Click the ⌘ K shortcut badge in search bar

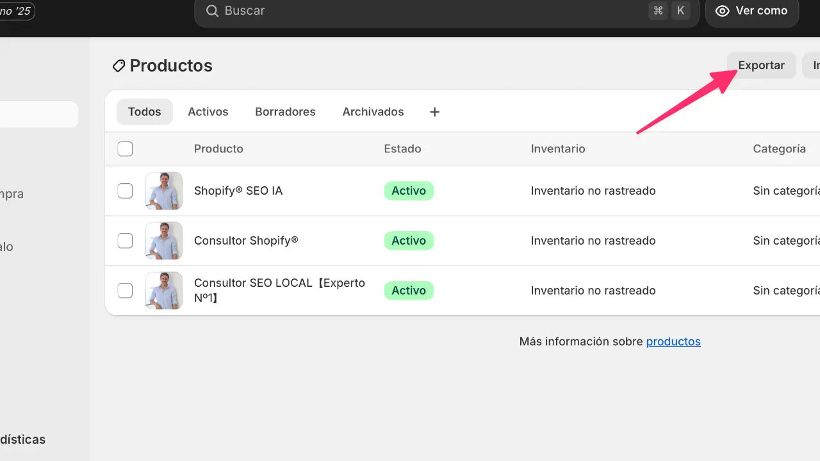669,10
